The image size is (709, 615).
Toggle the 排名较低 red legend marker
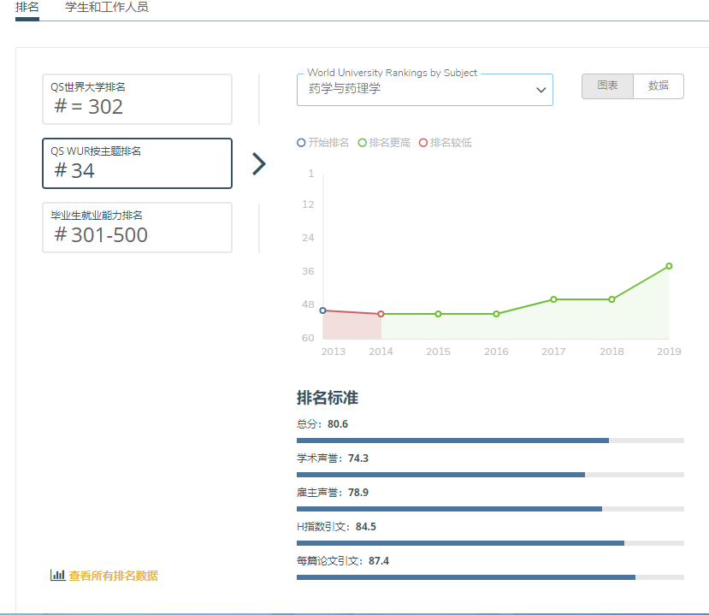pyautogui.click(x=423, y=143)
